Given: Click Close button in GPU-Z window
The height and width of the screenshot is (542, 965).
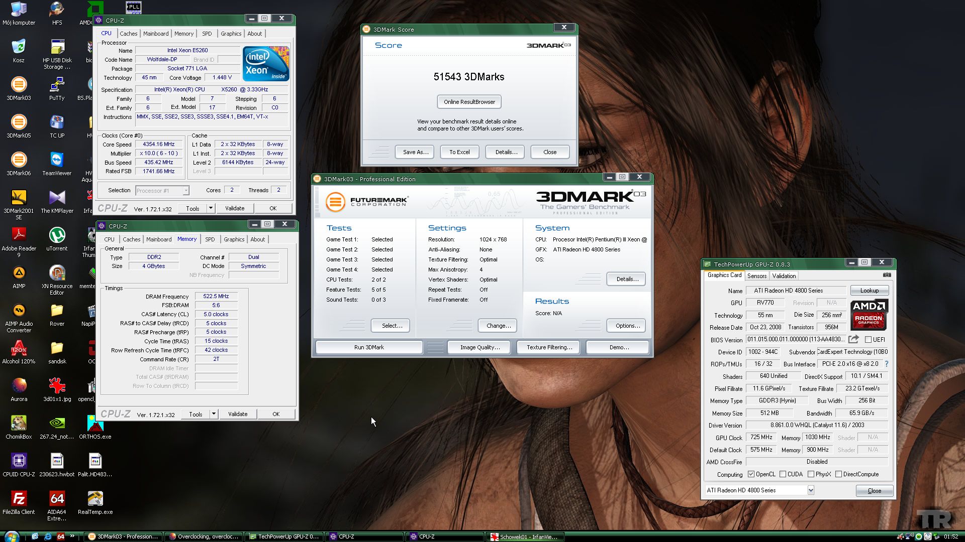Looking at the screenshot, I should click(x=874, y=491).
